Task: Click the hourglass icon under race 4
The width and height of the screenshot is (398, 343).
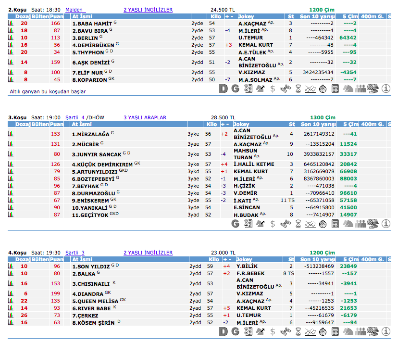Action: click(298, 331)
